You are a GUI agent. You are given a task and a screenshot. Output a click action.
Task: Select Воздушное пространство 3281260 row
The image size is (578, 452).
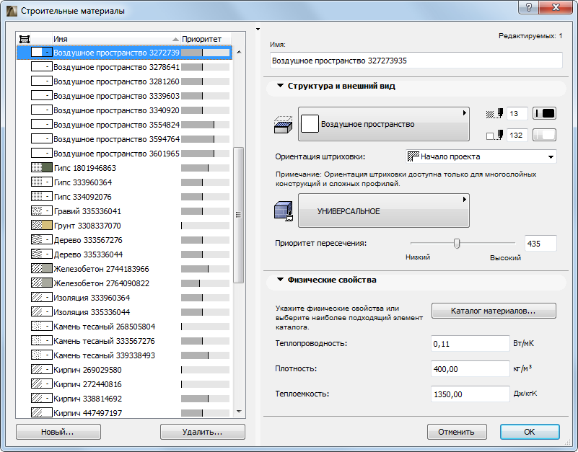point(124,81)
